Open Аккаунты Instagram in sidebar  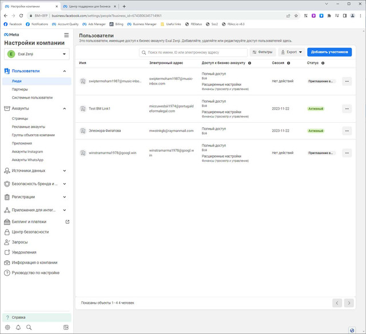click(x=27, y=152)
